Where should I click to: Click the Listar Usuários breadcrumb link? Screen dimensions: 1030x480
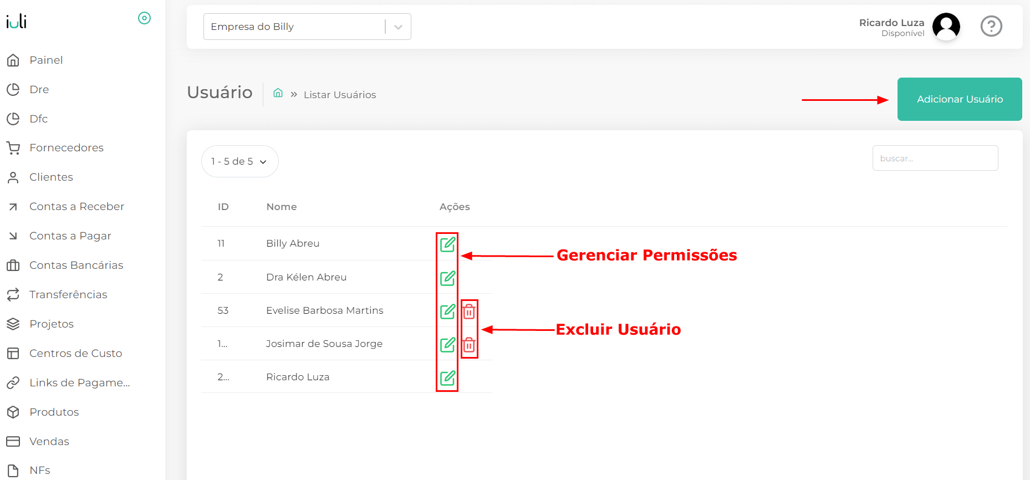[340, 95]
